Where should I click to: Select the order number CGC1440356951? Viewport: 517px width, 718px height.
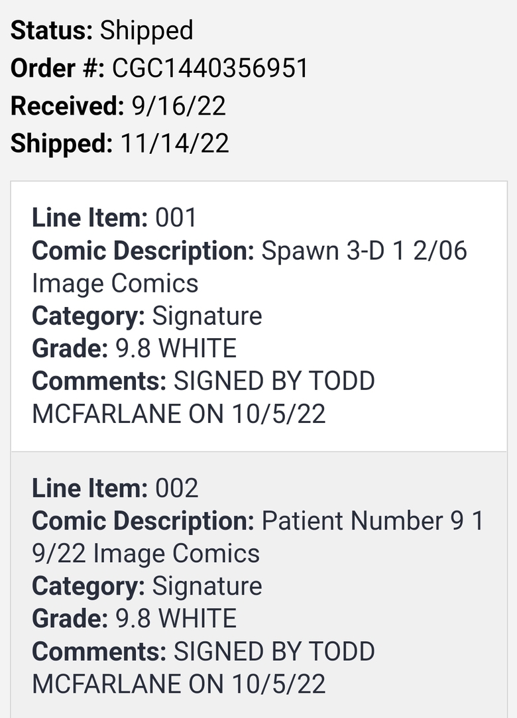(209, 68)
